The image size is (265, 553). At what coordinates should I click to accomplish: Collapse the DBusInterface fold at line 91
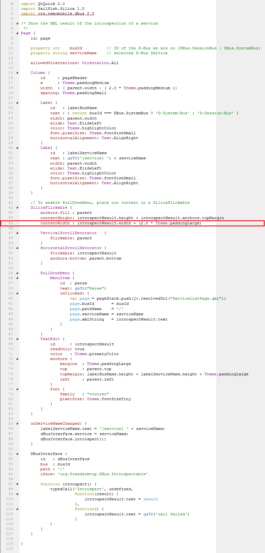pyautogui.click(x=17, y=454)
